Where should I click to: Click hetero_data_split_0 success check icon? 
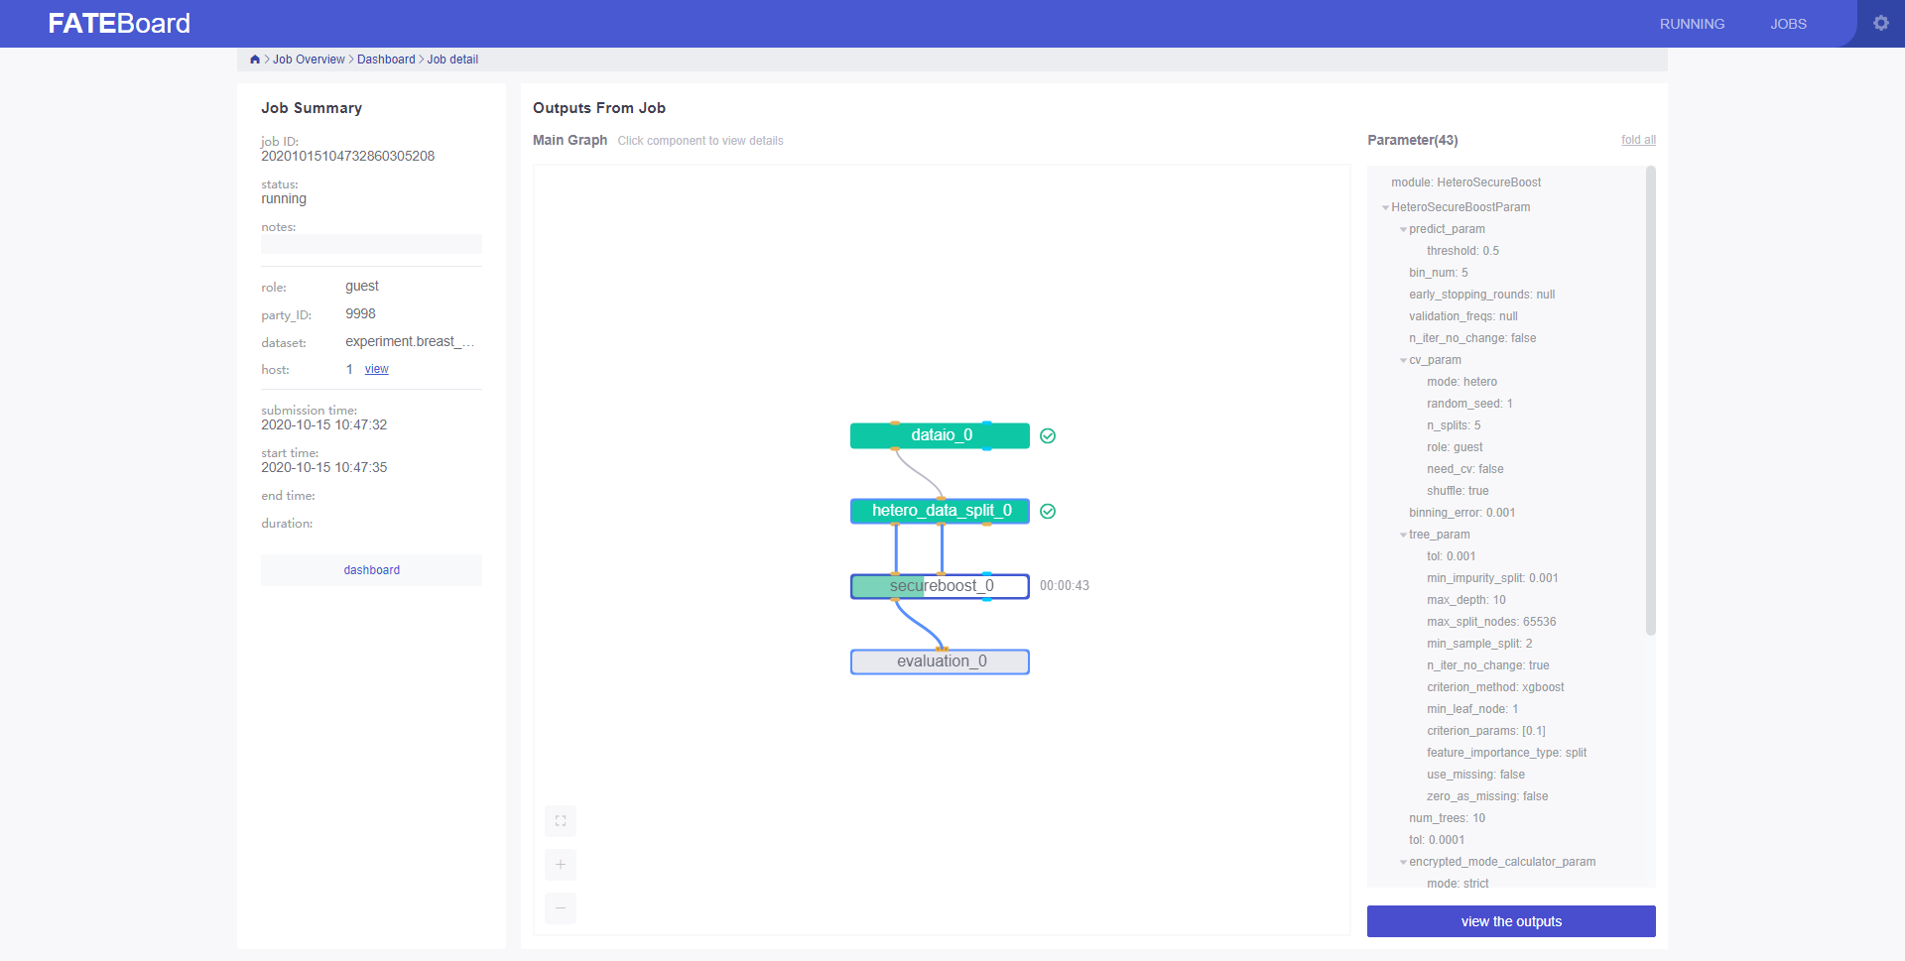[1048, 511]
